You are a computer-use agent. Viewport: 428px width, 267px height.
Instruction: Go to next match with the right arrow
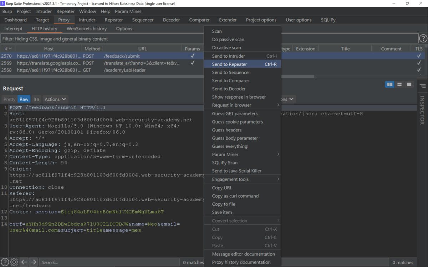(x=33, y=262)
